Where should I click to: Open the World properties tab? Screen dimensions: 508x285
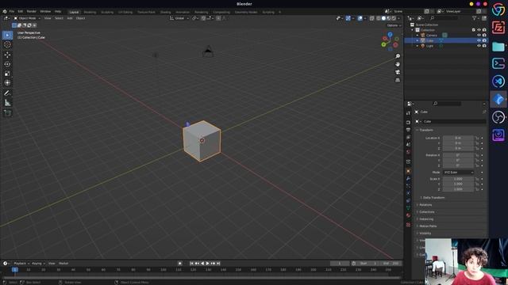(408, 152)
